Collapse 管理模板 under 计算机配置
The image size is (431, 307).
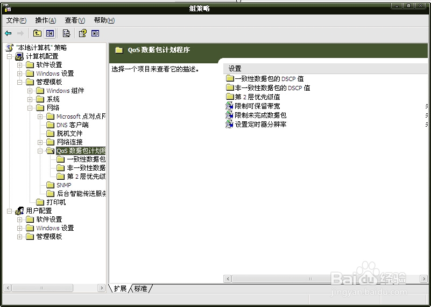pyautogui.click(x=19, y=82)
